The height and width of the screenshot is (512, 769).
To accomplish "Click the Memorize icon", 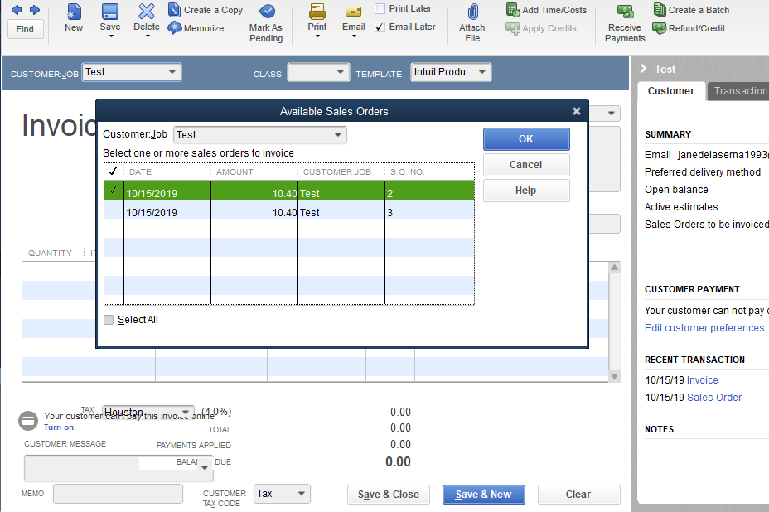I will click(174, 28).
